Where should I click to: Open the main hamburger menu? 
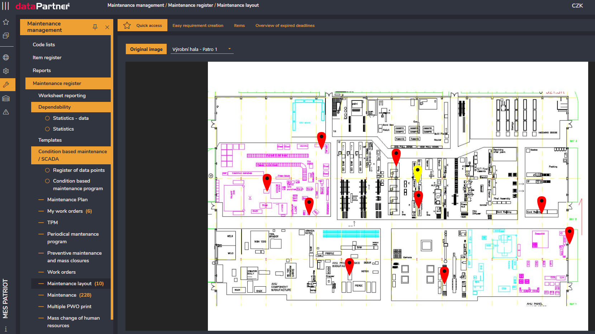tap(6, 6)
